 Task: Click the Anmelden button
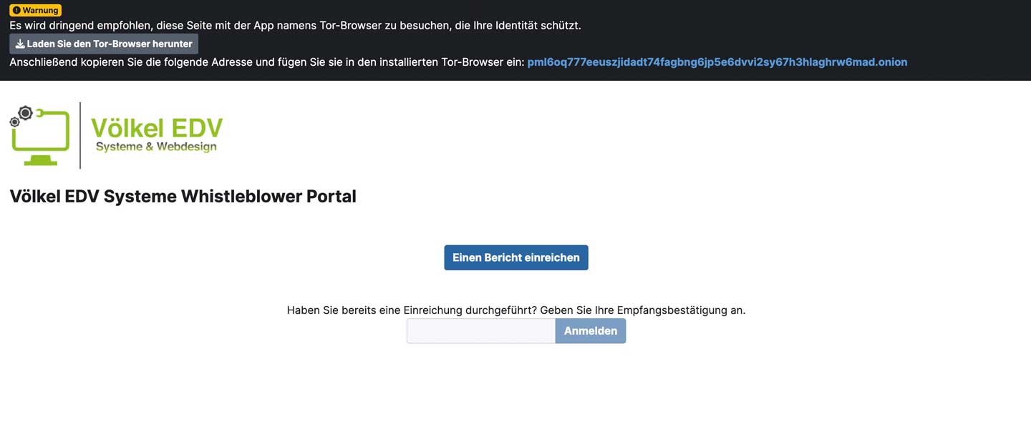590,331
